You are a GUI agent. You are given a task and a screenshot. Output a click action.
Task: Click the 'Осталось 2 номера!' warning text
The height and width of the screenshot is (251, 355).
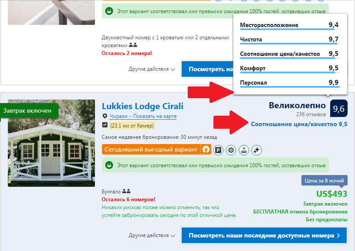pos(127,53)
